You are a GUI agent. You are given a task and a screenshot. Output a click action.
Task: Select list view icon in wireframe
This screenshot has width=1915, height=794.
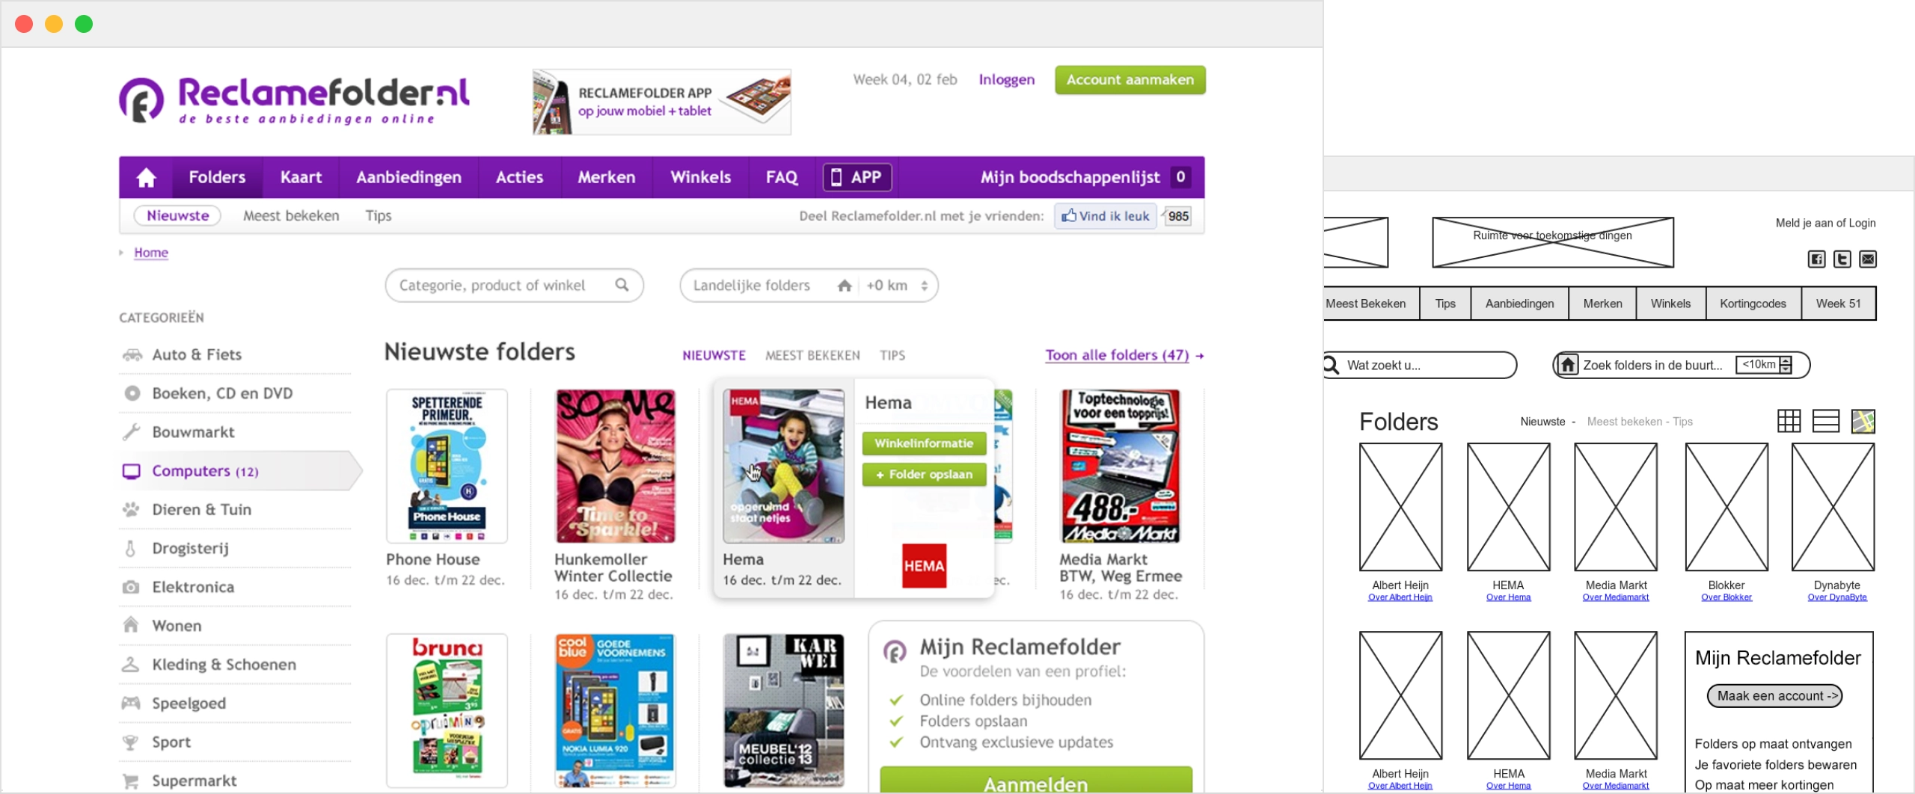[1826, 422]
